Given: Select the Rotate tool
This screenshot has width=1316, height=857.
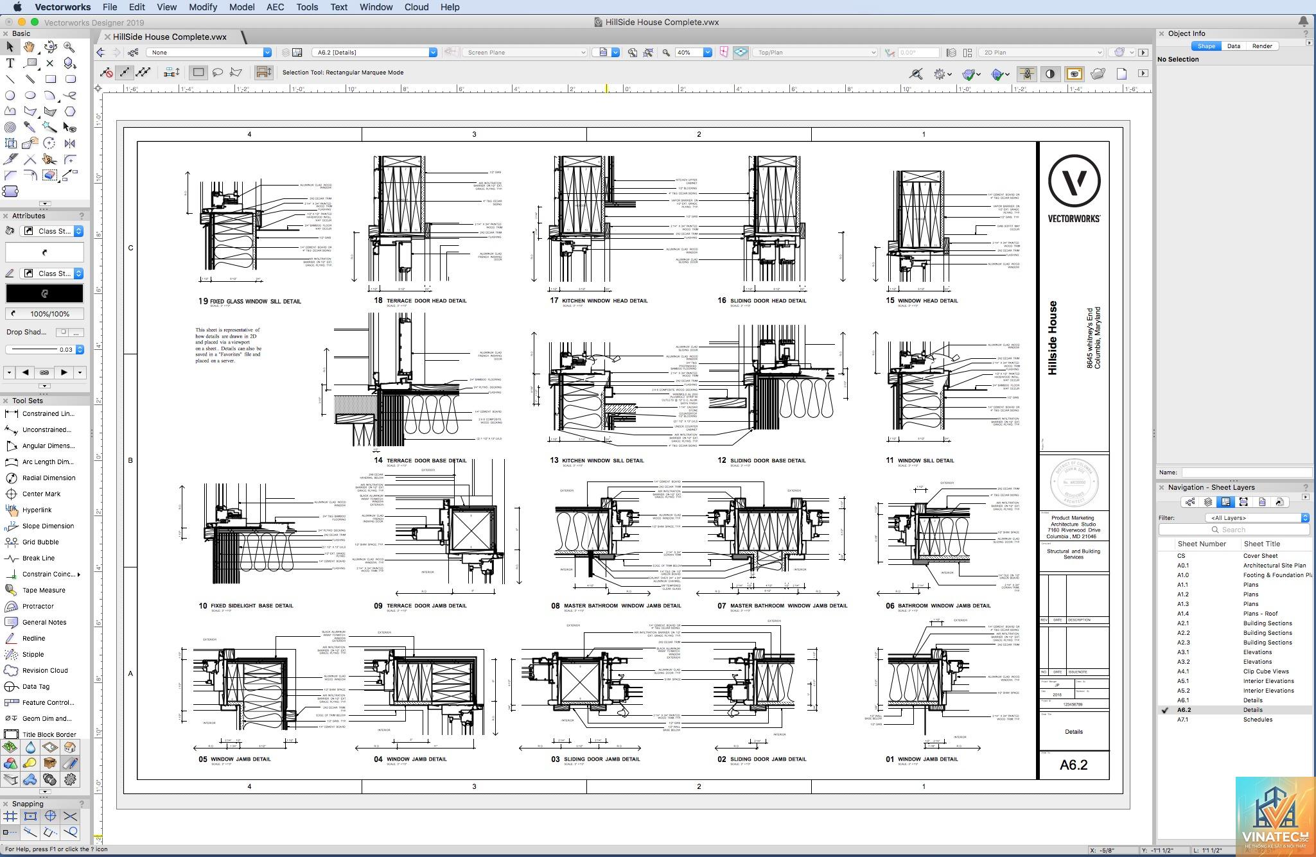Looking at the screenshot, I should [50, 143].
